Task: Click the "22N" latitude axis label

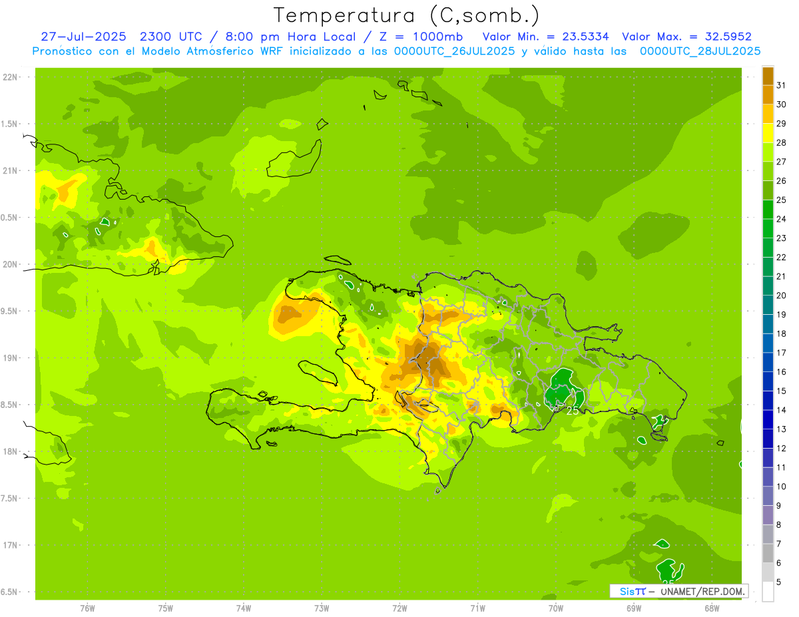Action: [x=11, y=77]
